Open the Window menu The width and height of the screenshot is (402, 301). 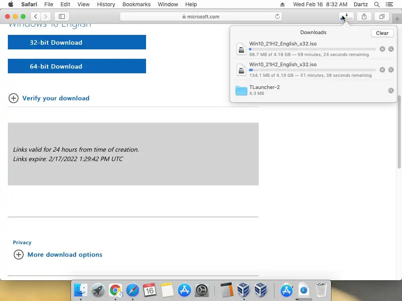168,4
